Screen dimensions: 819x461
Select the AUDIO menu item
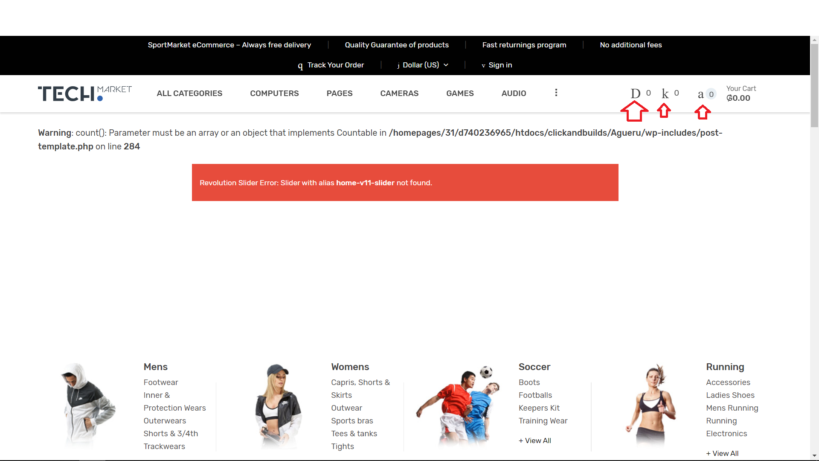(x=514, y=93)
